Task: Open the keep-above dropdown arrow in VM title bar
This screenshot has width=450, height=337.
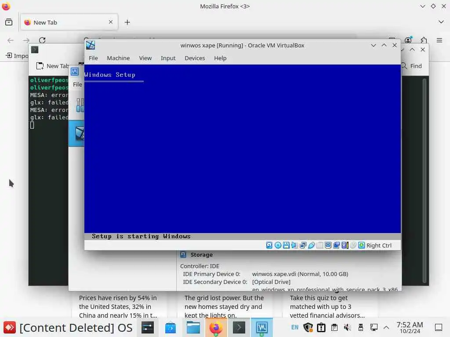Action: point(374,45)
